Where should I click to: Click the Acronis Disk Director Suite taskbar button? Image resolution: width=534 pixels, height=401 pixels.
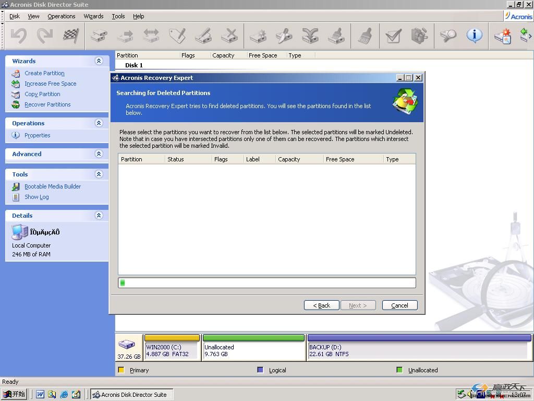coord(132,395)
